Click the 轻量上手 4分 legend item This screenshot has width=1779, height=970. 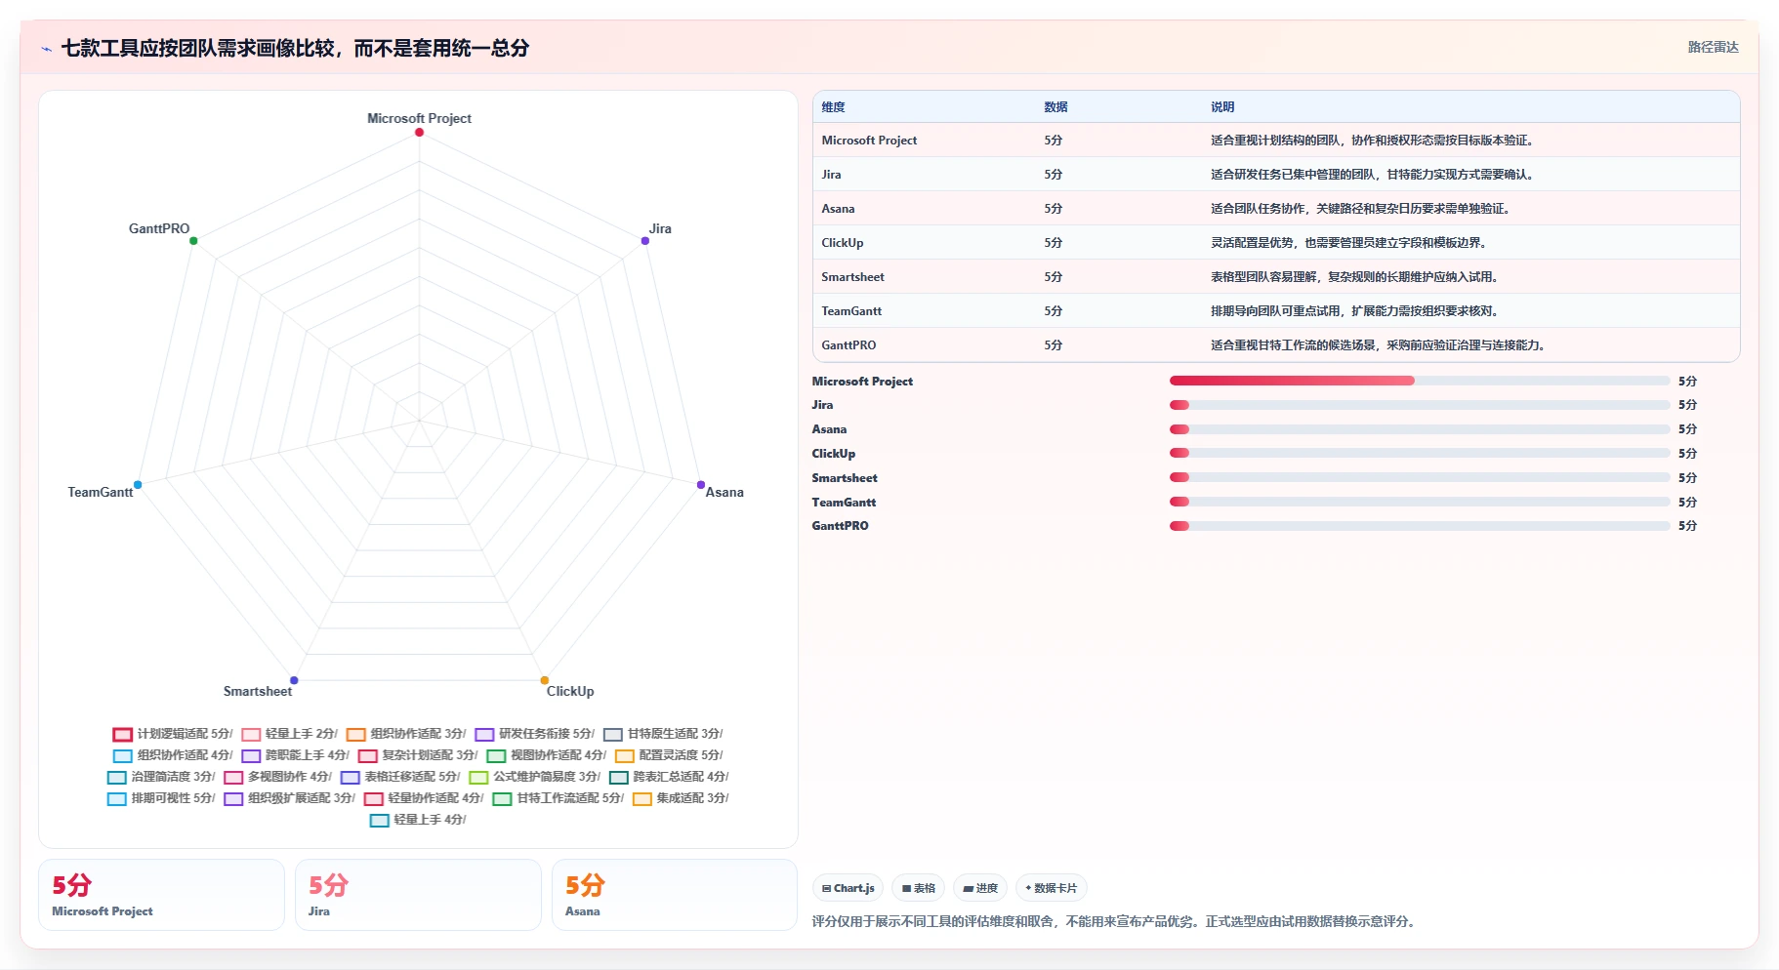click(x=418, y=820)
